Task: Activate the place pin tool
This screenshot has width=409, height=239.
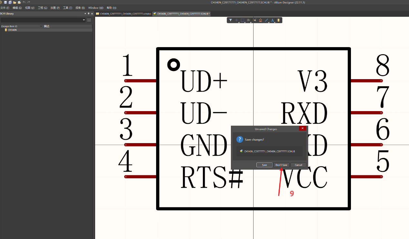Action: tap(254, 20)
